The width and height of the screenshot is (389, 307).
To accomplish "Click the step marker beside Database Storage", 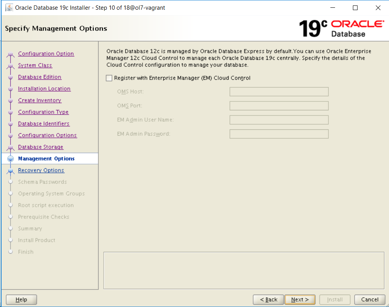I will point(10,147).
